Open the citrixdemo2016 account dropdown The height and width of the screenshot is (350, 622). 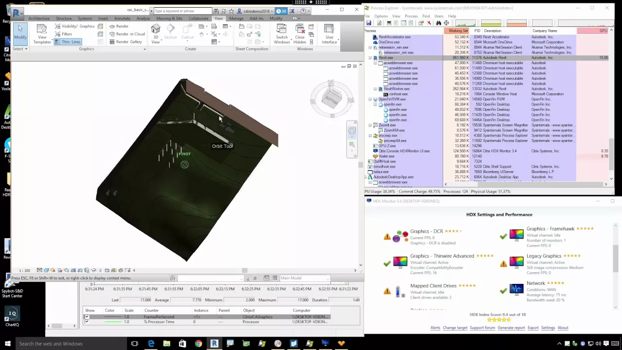tap(255, 11)
